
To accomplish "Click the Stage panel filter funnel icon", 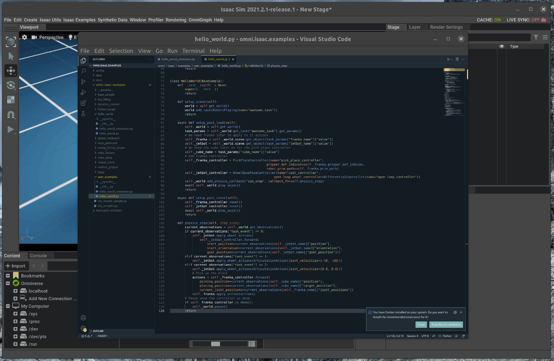I will [536, 37].
